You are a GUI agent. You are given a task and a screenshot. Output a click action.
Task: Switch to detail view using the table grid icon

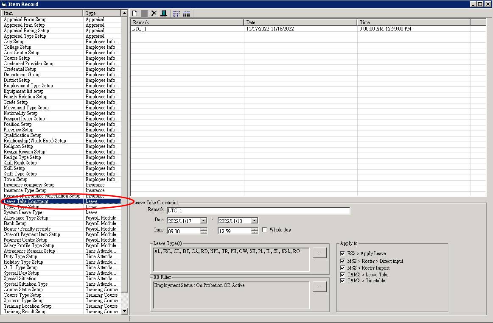point(187,13)
